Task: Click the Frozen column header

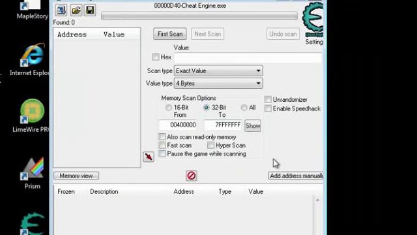Action: (66, 191)
